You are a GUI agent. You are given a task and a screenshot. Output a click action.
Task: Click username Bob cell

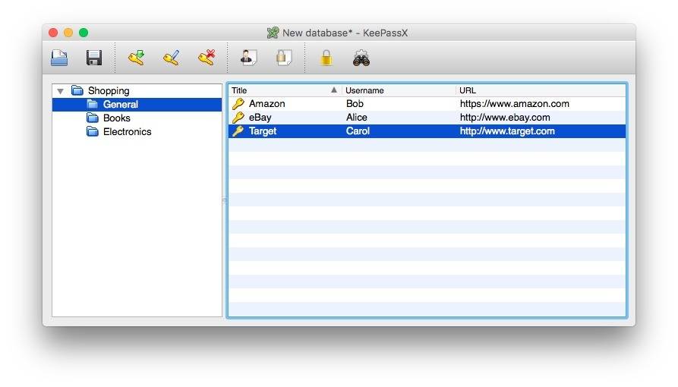point(355,104)
